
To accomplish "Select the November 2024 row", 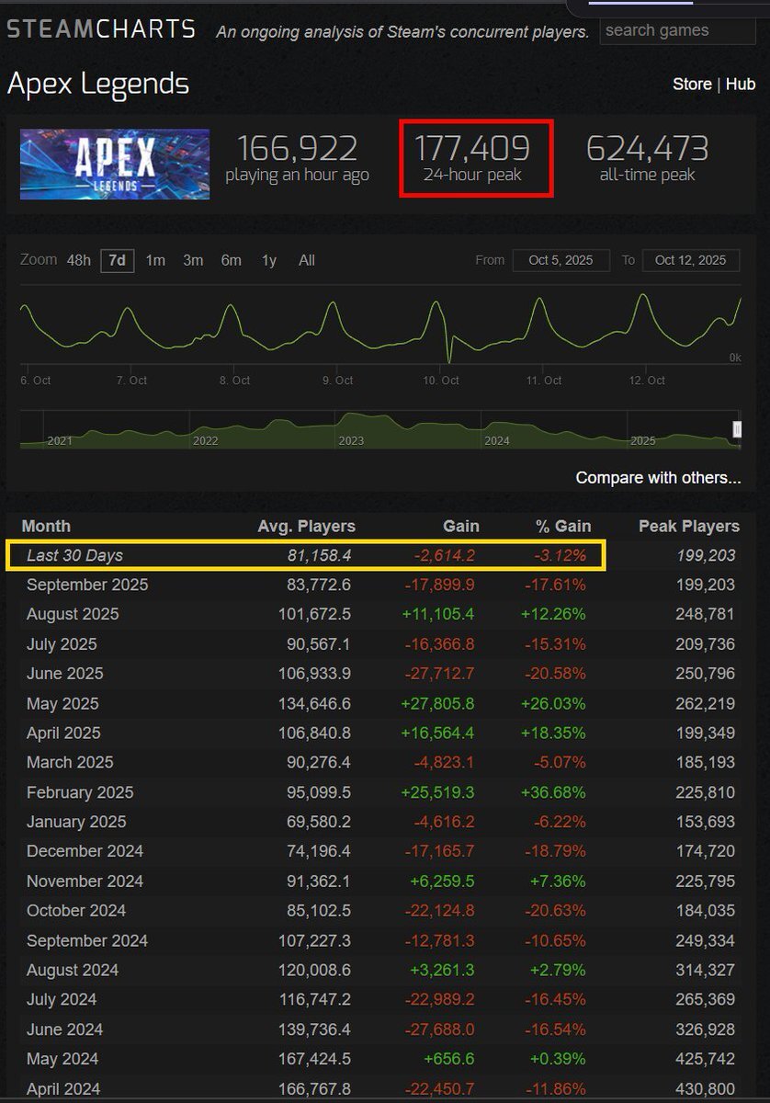I will (x=381, y=881).
